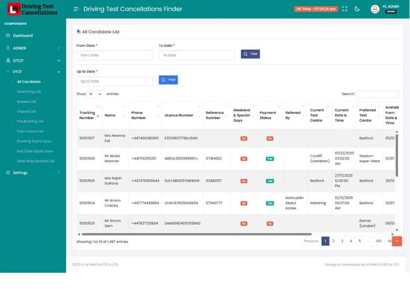
Task: Click the vertical table scrollbar
Action: [x=397, y=155]
